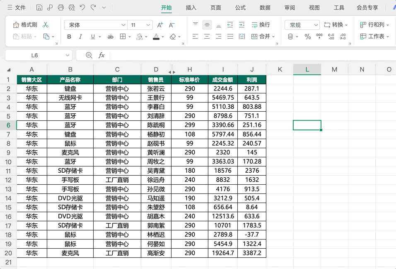Select cell containing 张若云
This screenshot has width=396, height=269.
[x=156, y=88]
